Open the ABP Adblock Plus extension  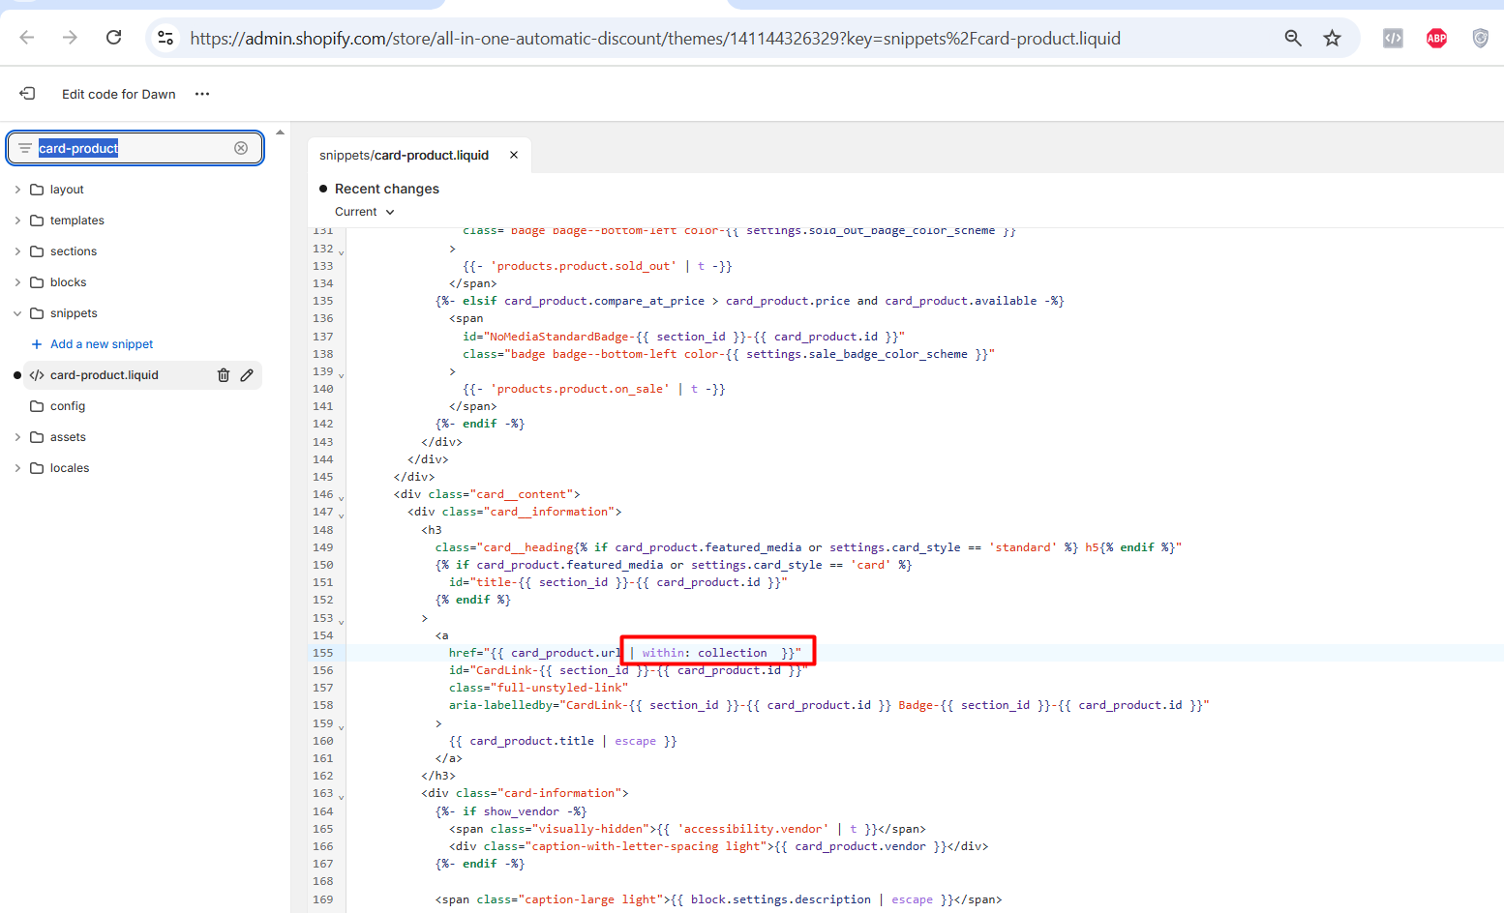click(x=1436, y=38)
